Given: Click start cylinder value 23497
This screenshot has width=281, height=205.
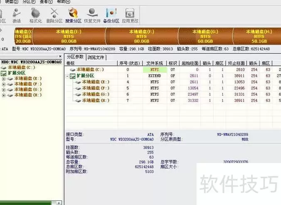Looking at the screenshot, I should coord(193,94).
